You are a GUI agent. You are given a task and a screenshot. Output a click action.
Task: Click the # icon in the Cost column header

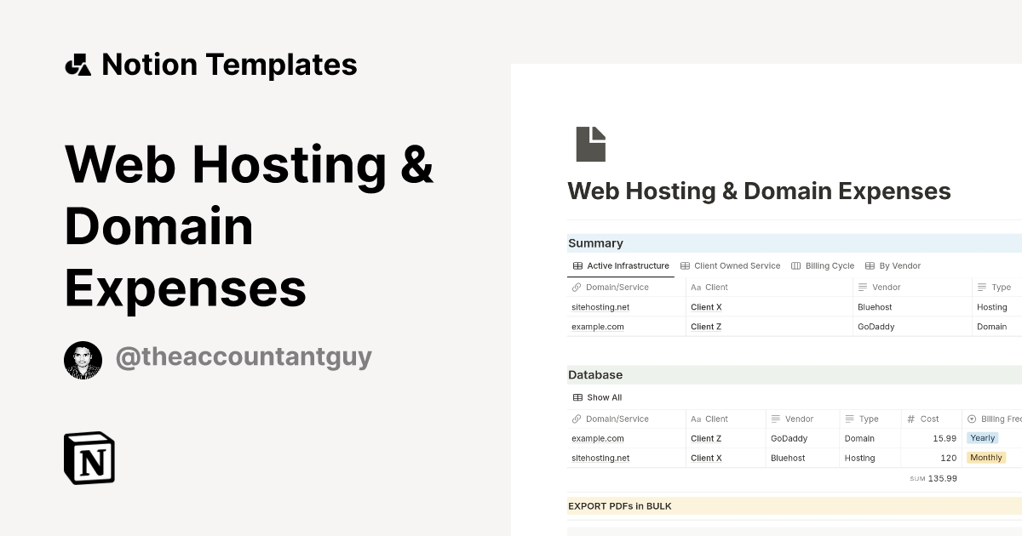pyautogui.click(x=912, y=419)
